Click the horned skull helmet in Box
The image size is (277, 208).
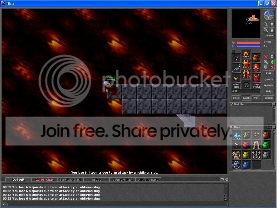click(256, 155)
